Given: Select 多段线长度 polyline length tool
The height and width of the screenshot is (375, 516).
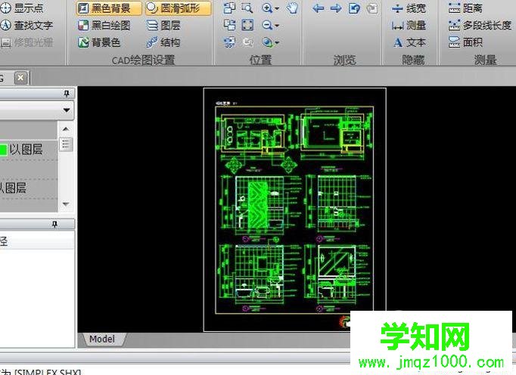Looking at the screenshot, I should pyautogui.click(x=480, y=26).
